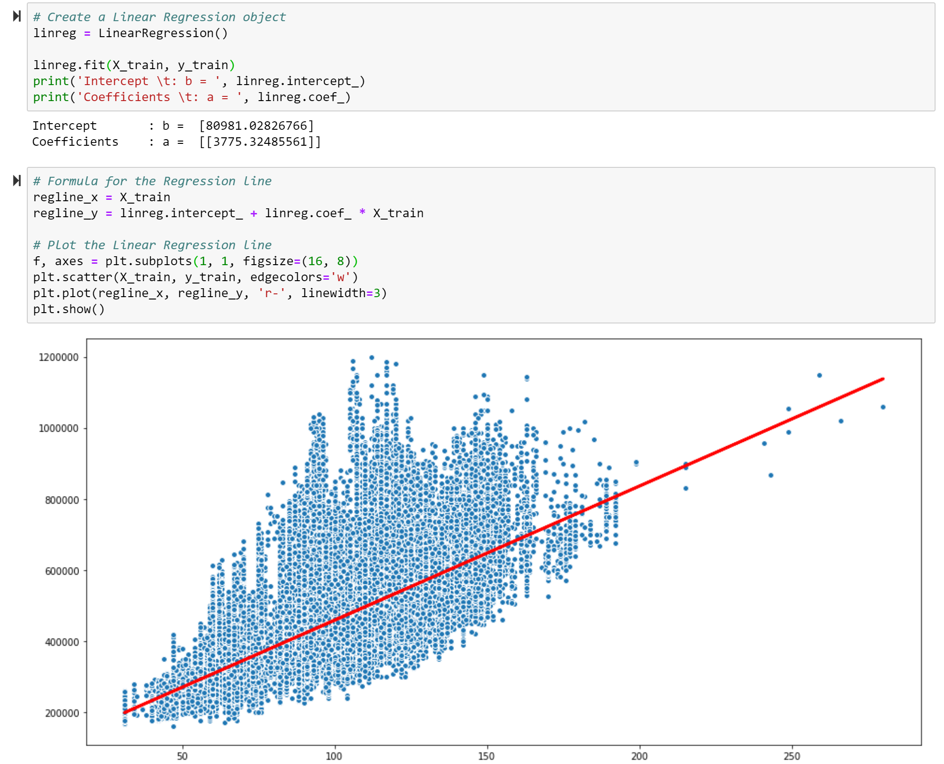Click the '# Formula for the Regression Line' comment
This screenshot has width=944, height=764.
[152, 181]
